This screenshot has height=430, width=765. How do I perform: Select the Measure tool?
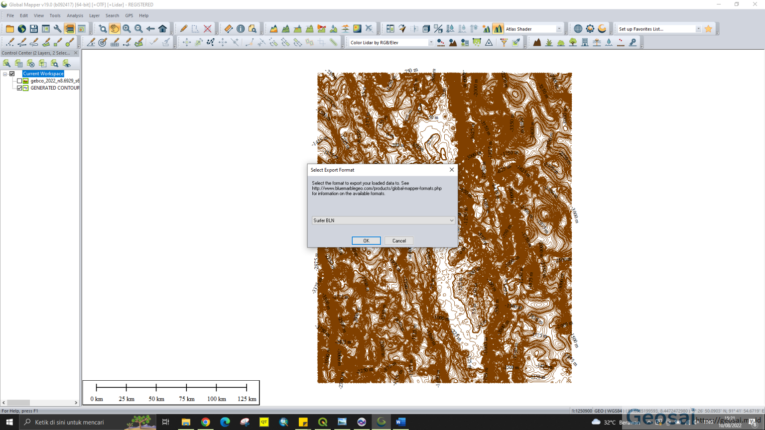(228, 28)
